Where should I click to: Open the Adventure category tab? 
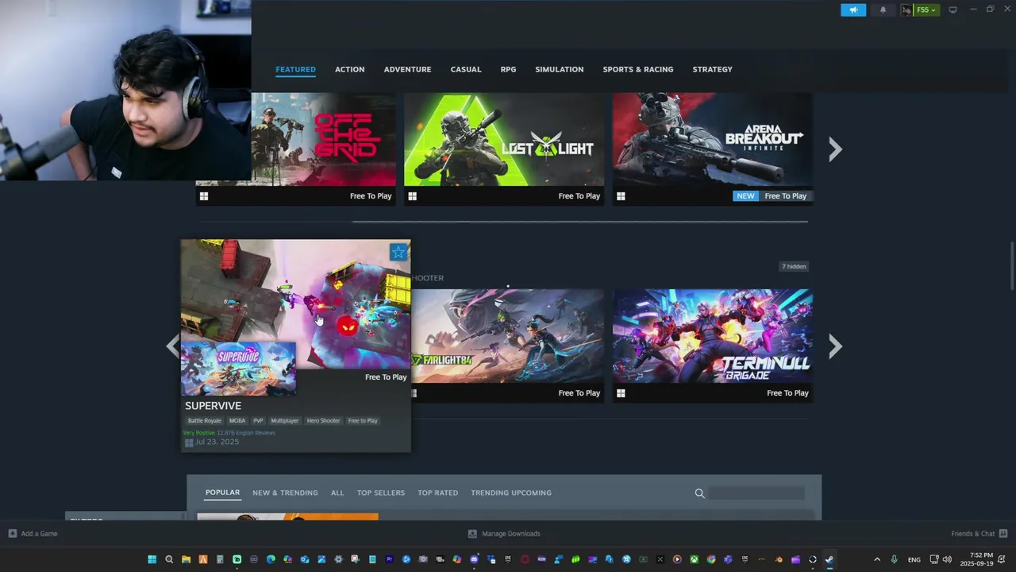pos(407,69)
